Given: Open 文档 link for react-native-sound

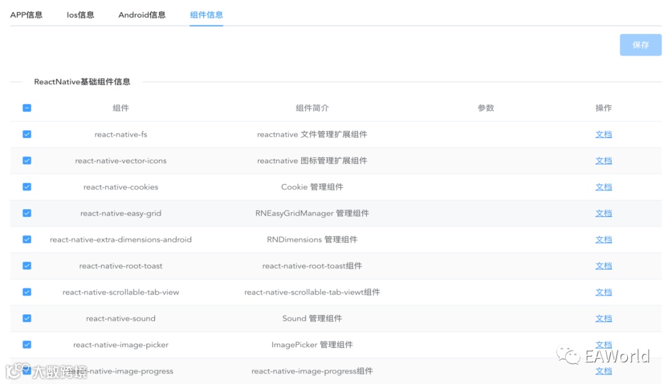Looking at the screenshot, I should [604, 319].
